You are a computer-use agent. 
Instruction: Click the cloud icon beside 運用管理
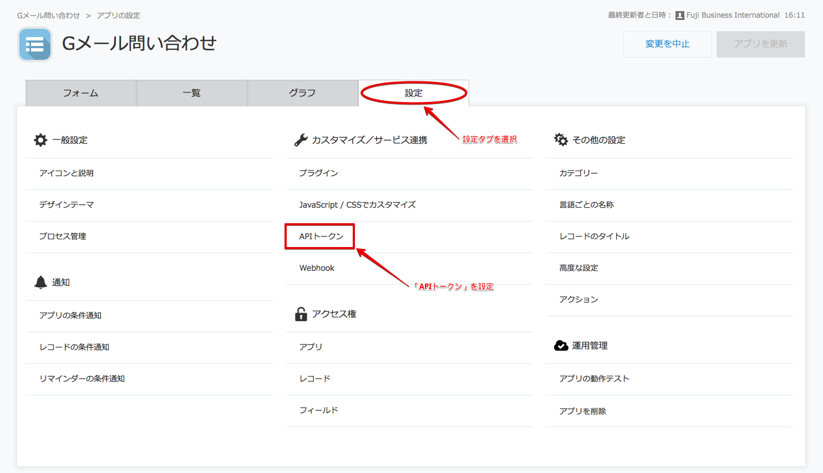tap(561, 346)
